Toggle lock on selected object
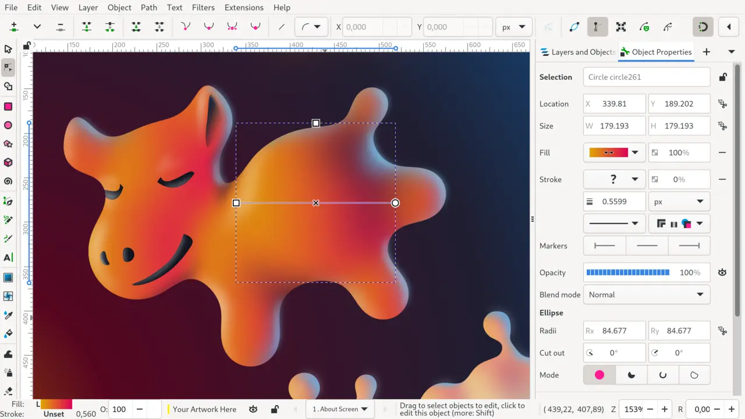Screen dimensions: 745x419 pyautogui.click(x=722, y=77)
